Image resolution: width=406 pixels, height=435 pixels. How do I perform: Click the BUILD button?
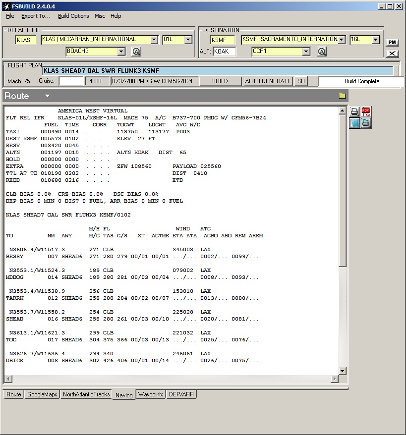pos(220,81)
